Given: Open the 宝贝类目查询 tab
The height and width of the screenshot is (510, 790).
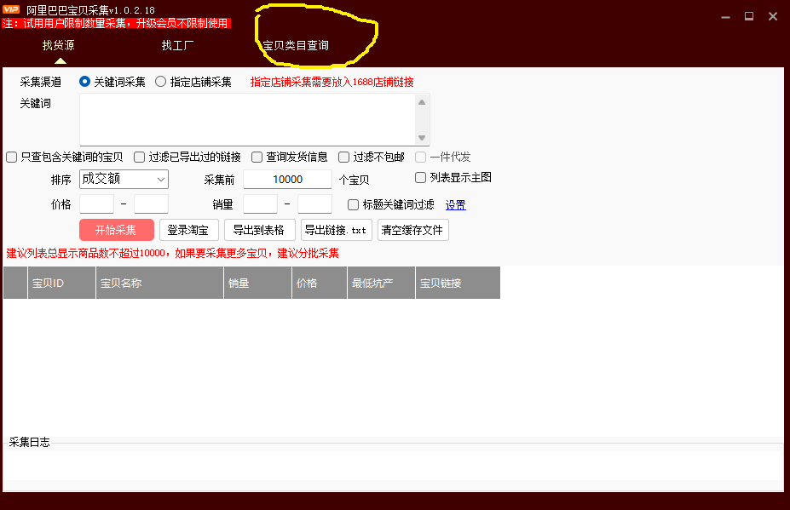Looking at the screenshot, I should 296,45.
